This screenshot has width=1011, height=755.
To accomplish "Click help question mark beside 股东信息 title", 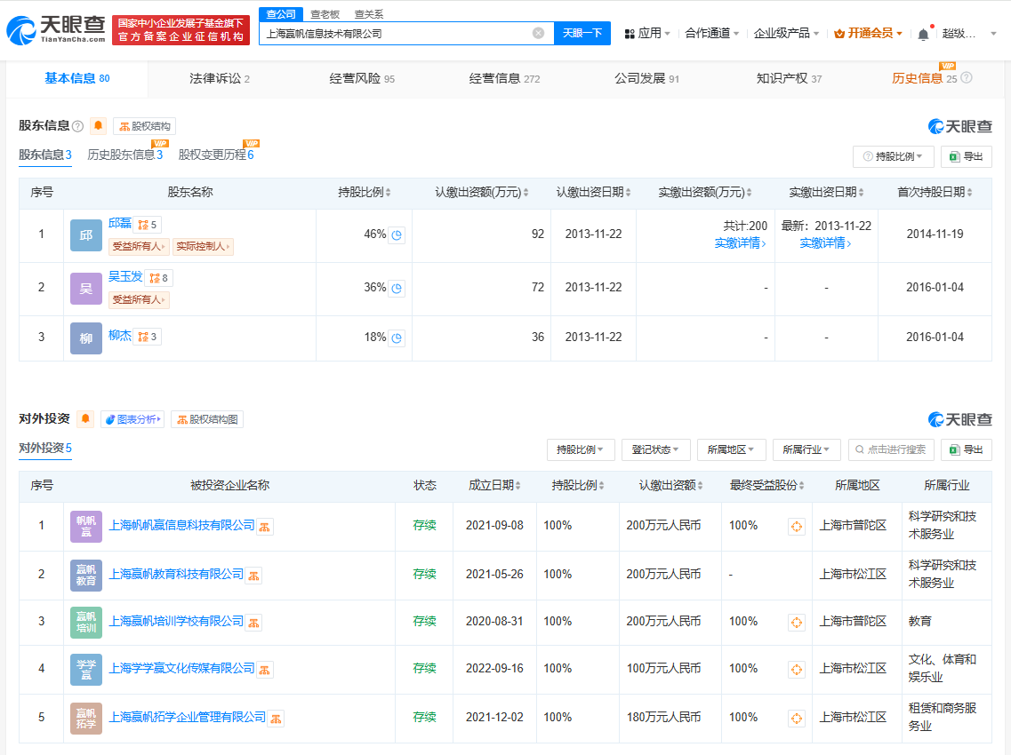I will [x=78, y=126].
